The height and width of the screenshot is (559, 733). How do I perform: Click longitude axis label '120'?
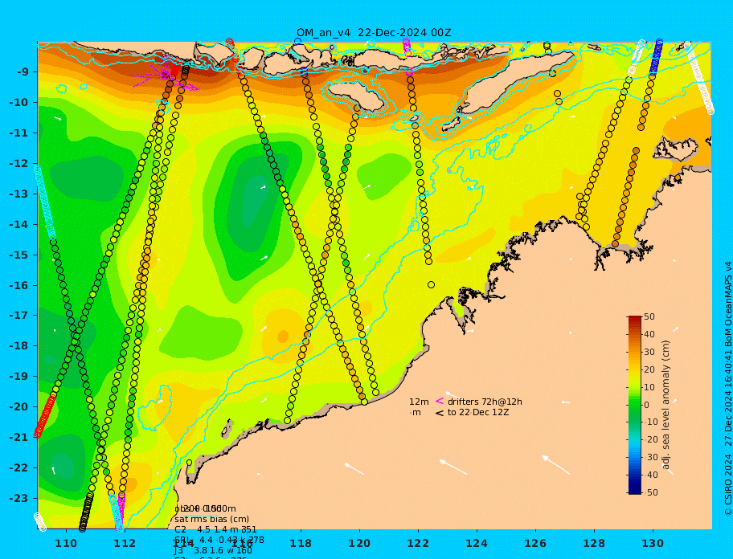pyautogui.click(x=359, y=544)
